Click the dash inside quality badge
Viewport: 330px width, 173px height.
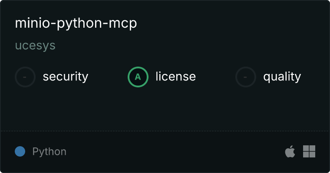click(x=245, y=77)
